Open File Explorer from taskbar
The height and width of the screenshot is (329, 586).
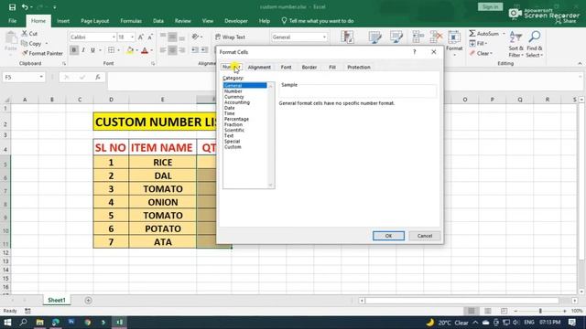(39, 323)
